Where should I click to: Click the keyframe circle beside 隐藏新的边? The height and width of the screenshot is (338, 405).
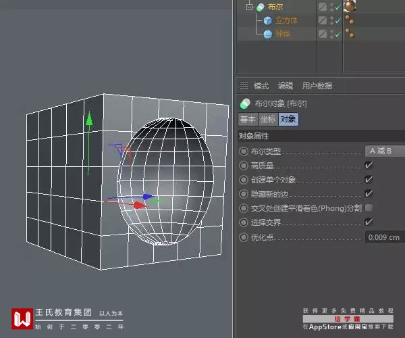(244, 194)
